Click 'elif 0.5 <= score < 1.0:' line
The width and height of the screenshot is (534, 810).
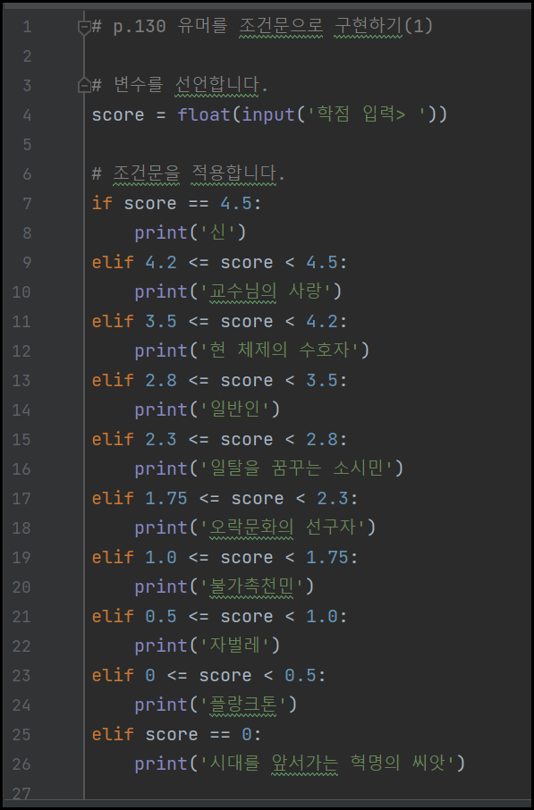pyautogui.click(x=219, y=616)
